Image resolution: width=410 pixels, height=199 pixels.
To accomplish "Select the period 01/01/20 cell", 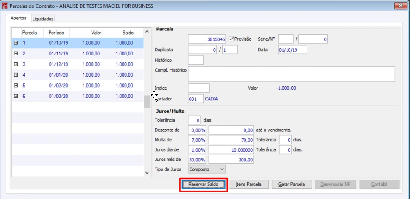I will click(59, 75).
